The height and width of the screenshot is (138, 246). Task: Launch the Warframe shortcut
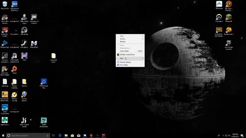tap(219, 5)
